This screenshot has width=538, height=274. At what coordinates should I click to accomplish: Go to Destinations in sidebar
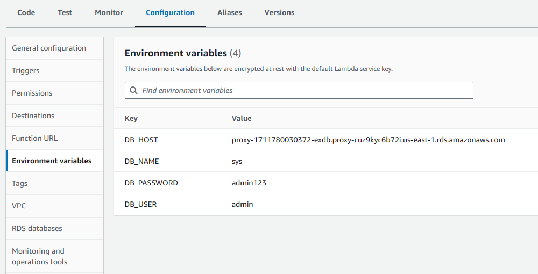[x=33, y=116]
